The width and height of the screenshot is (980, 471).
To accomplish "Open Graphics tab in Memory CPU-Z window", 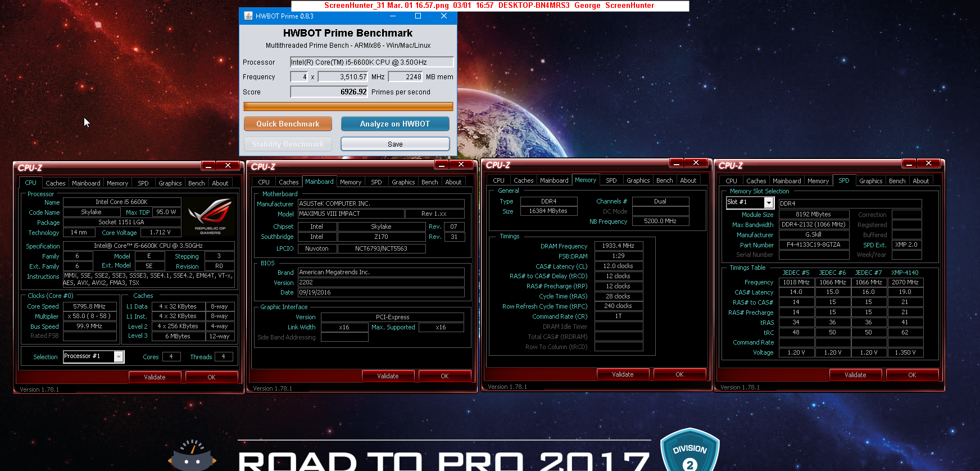I will (638, 180).
